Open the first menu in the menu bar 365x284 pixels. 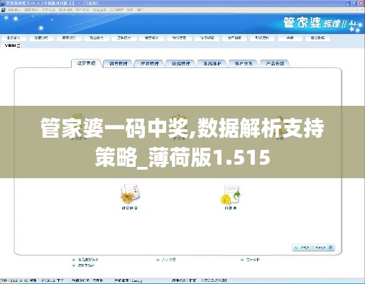click(14, 10)
